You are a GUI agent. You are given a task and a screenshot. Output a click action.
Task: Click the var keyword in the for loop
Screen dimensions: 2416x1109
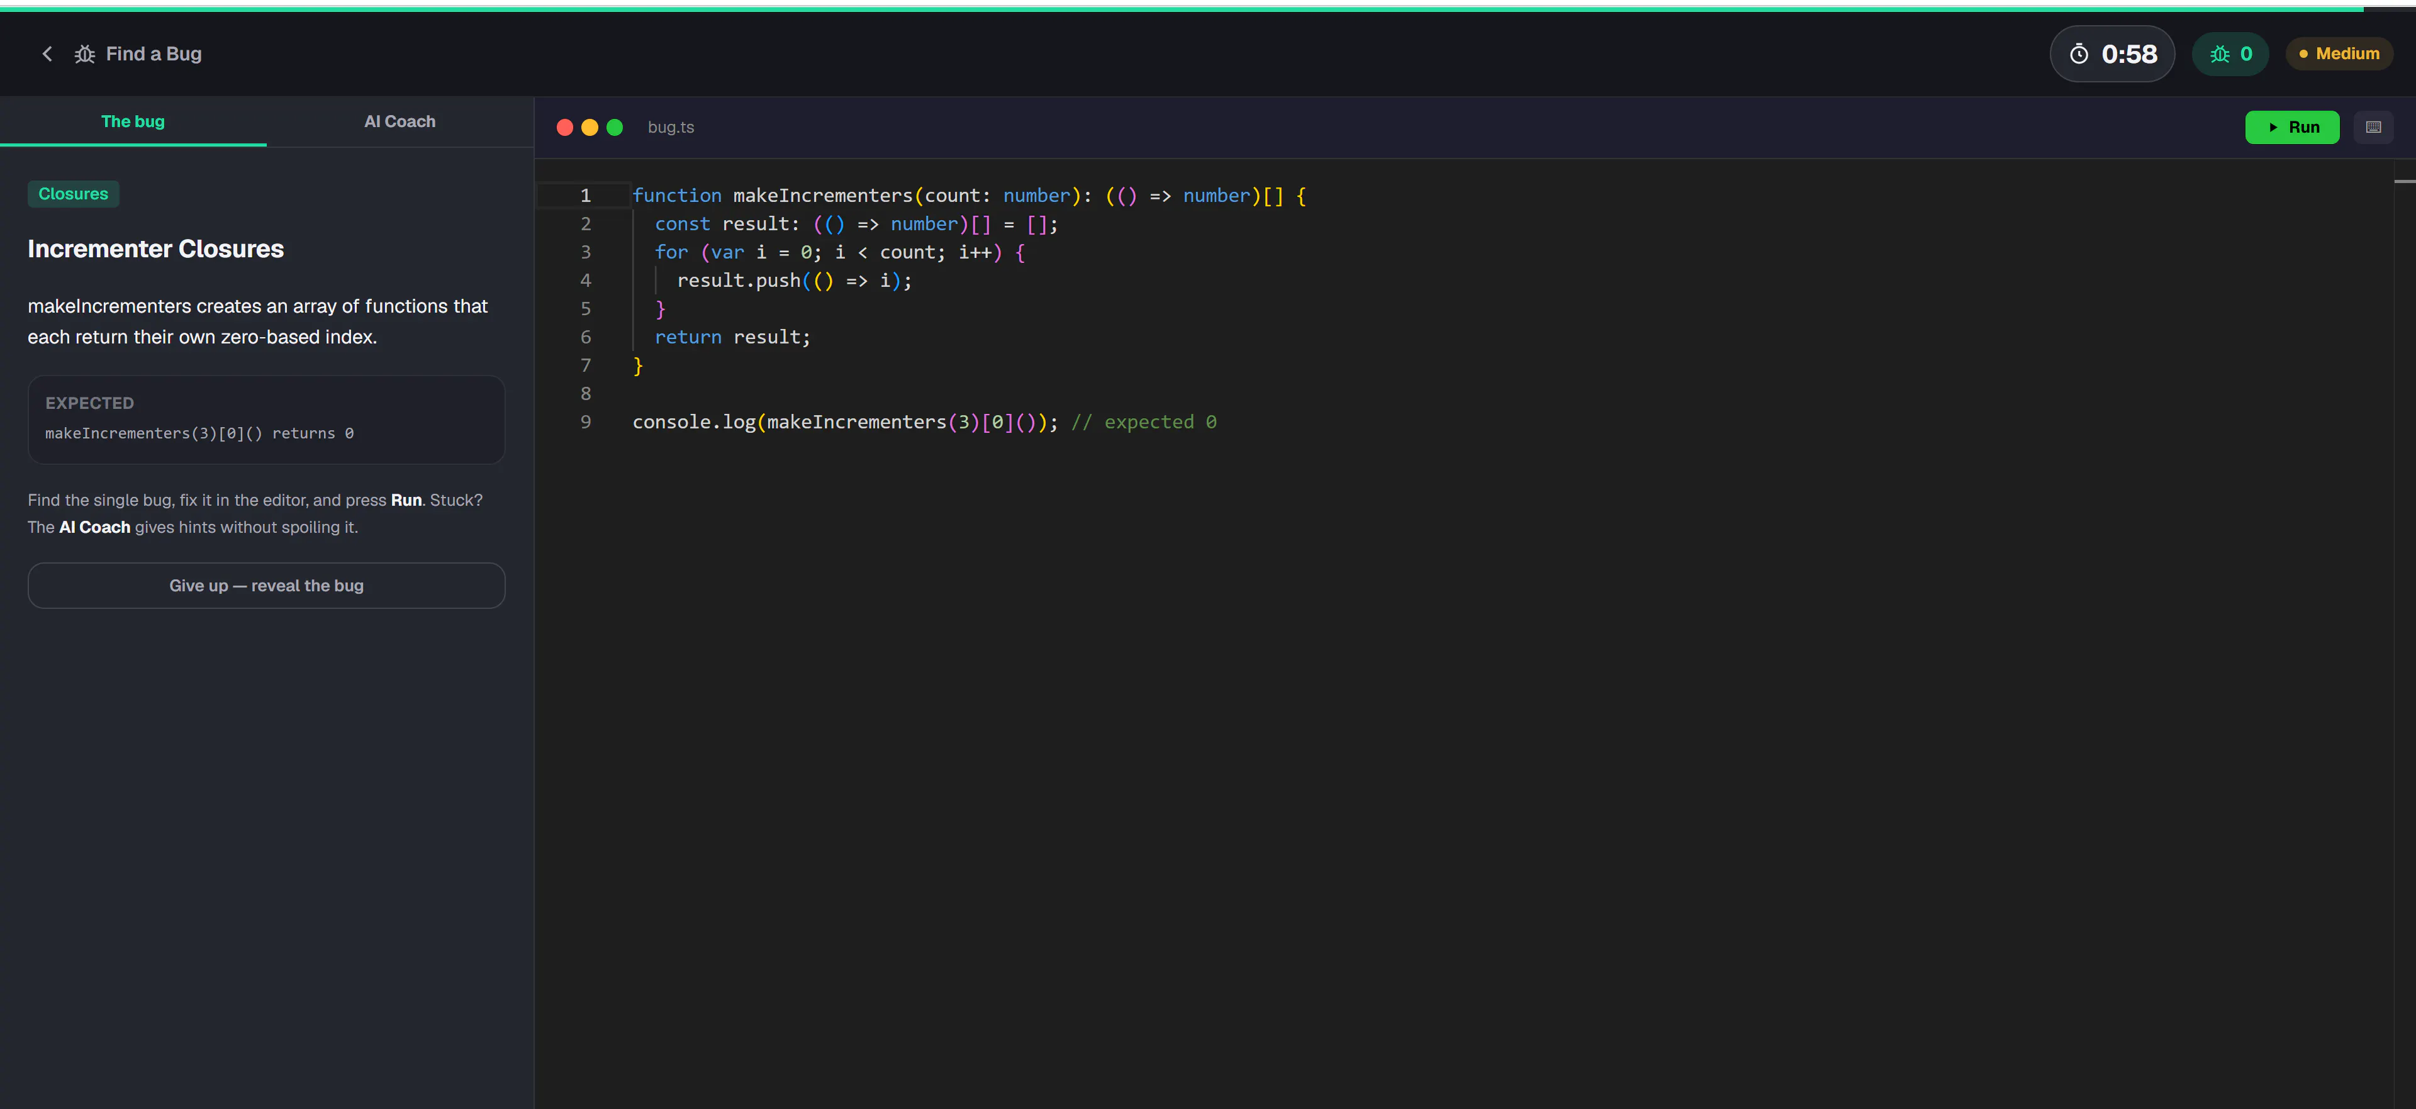pyautogui.click(x=728, y=252)
